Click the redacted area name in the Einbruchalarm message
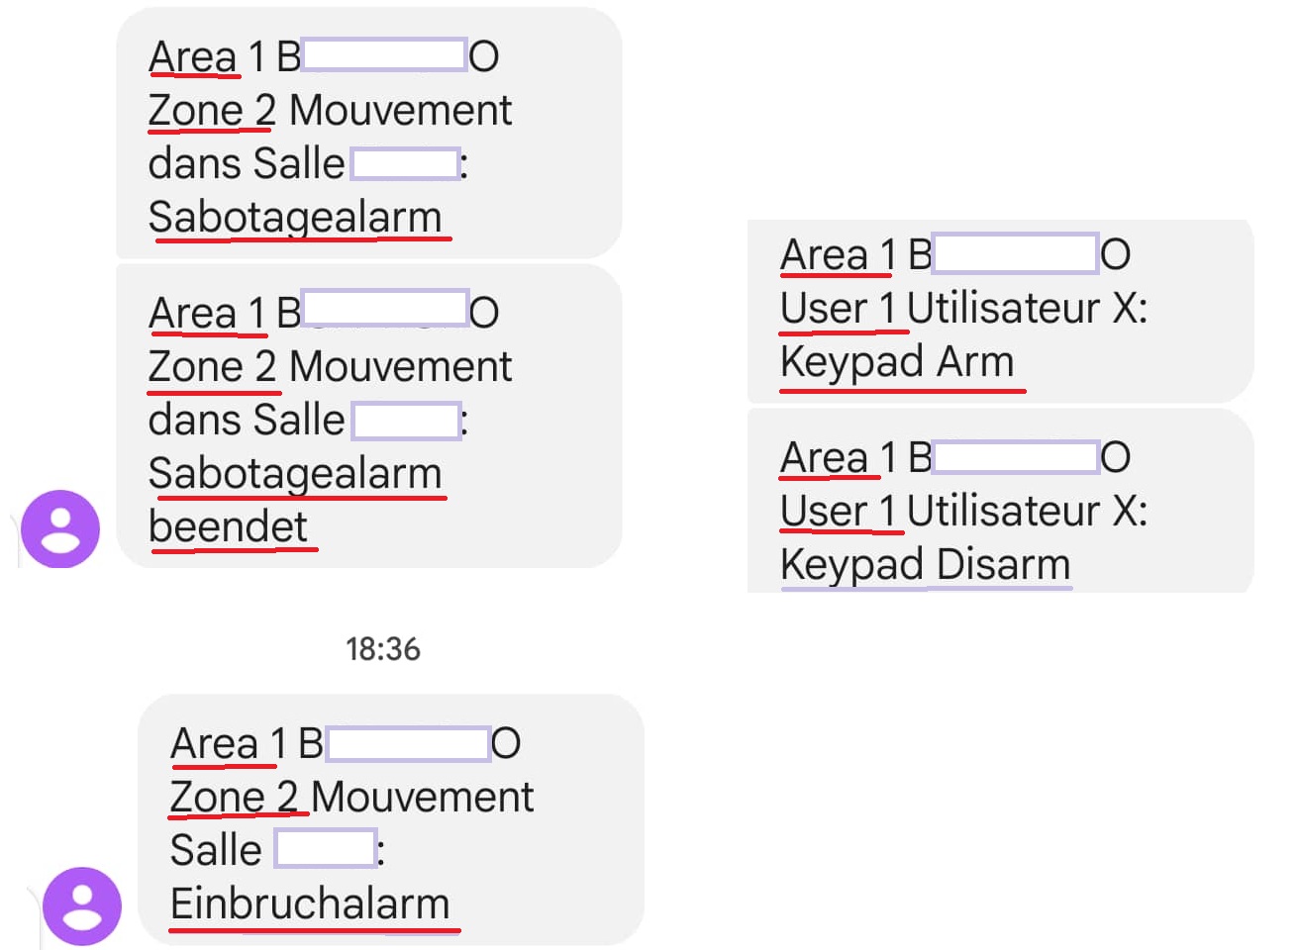1300x950 pixels. point(408,743)
